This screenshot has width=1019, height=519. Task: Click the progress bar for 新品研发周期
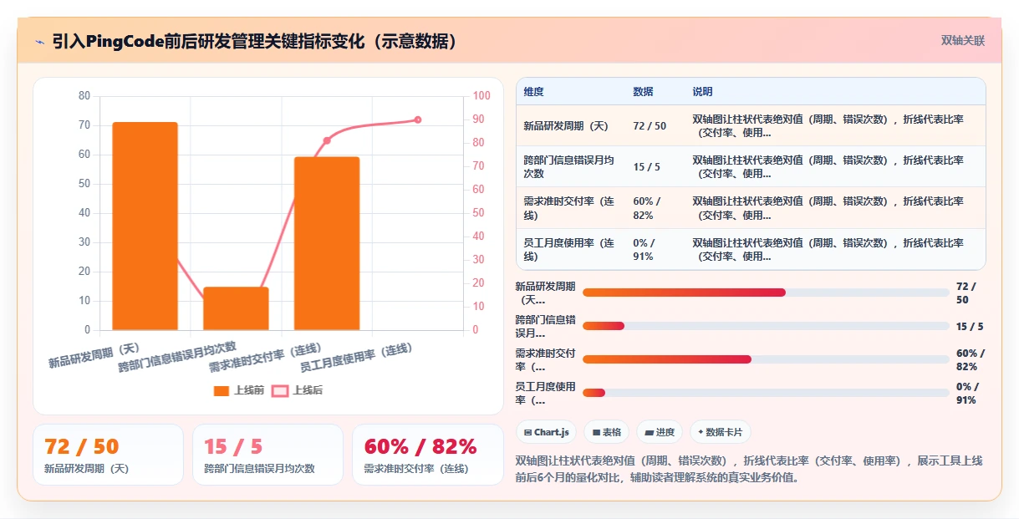click(766, 293)
